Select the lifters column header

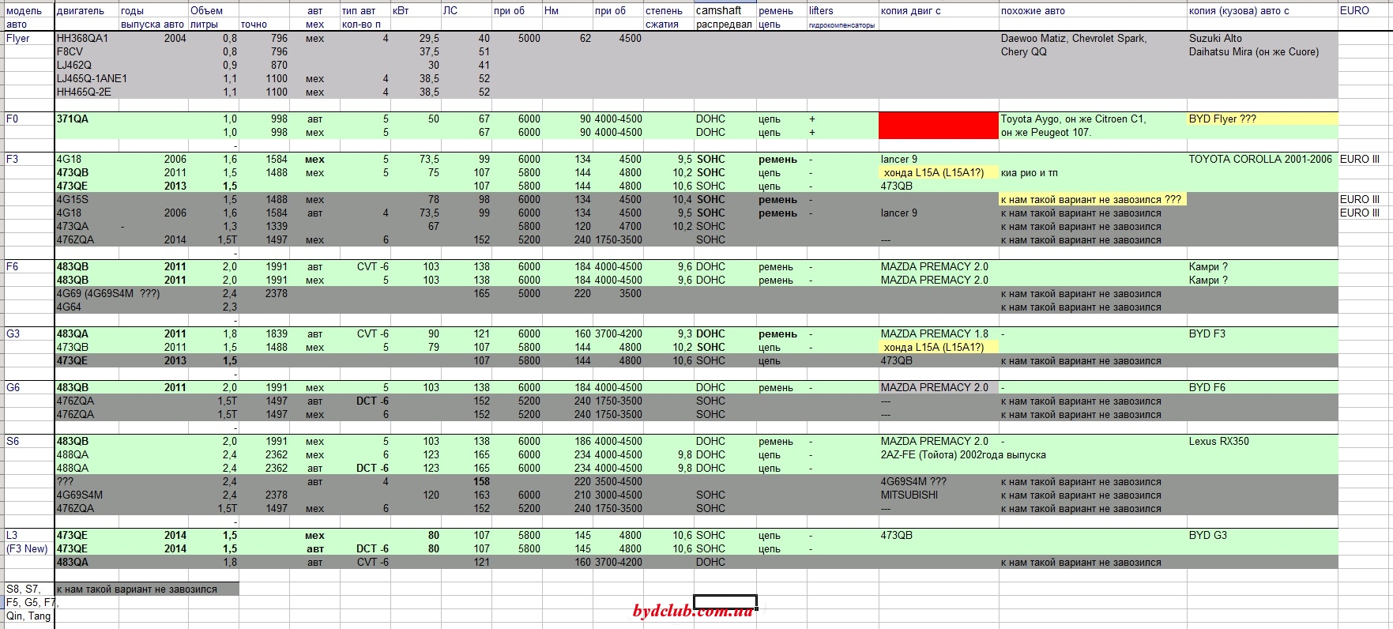821,11
